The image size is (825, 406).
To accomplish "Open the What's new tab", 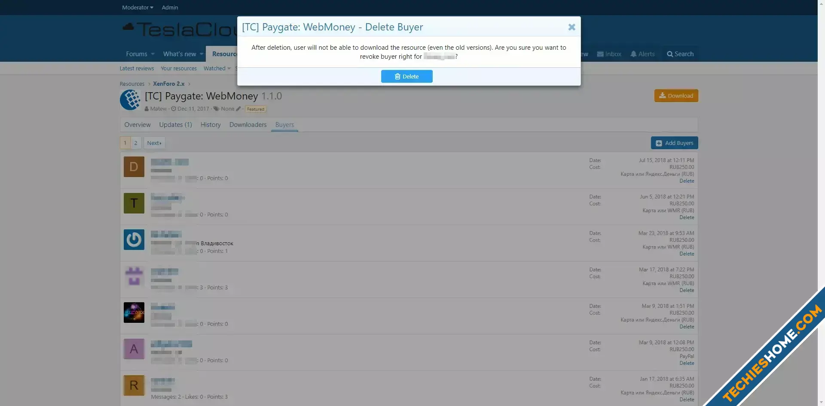I will click(x=180, y=54).
